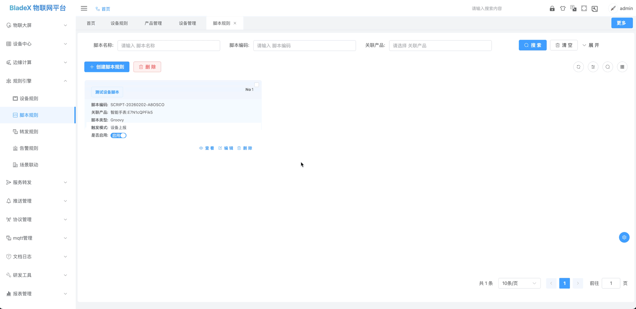Enter fullscreen mode via the fullscreen icon
636x309 pixels.
coord(584,8)
